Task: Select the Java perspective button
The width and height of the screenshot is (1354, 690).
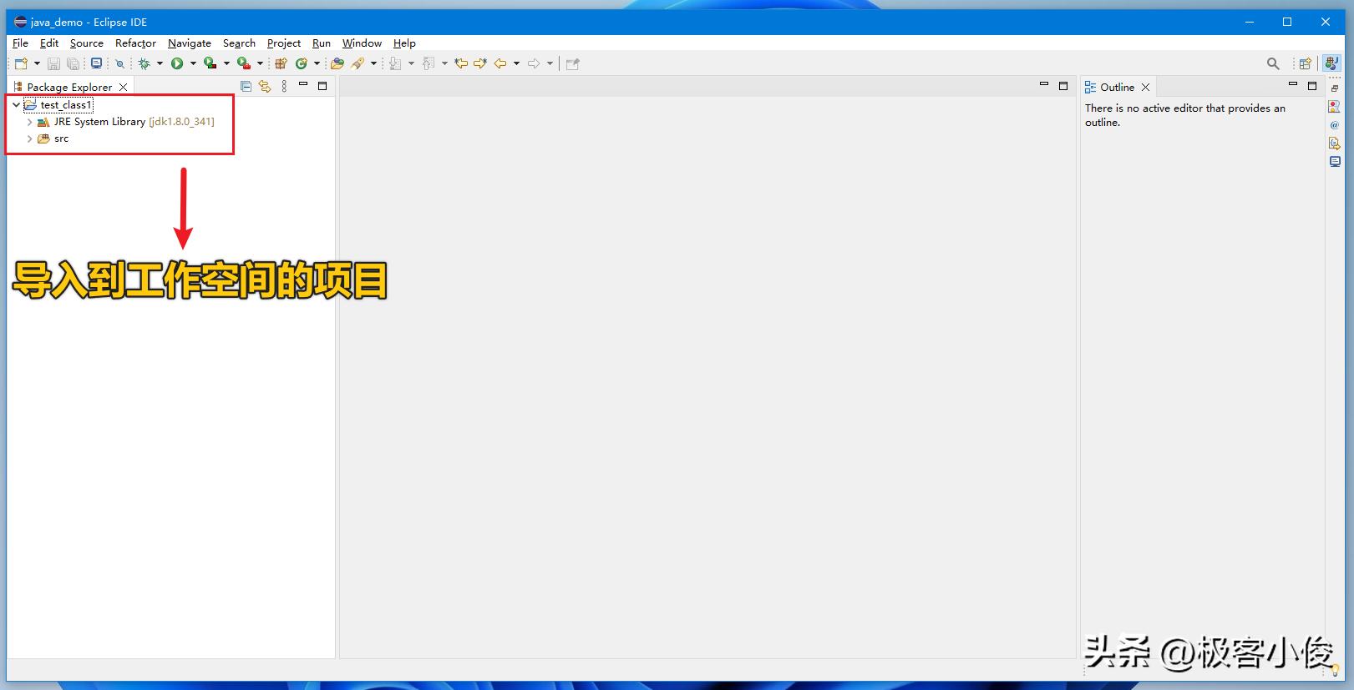Action: (x=1331, y=63)
